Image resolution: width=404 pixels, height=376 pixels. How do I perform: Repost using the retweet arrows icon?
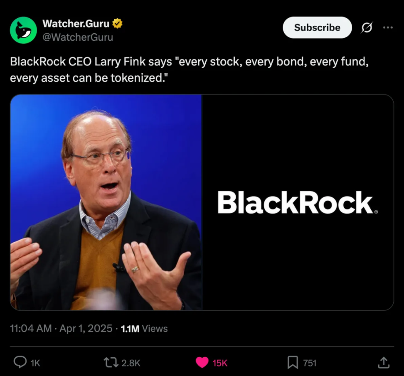click(x=111, y=362)
